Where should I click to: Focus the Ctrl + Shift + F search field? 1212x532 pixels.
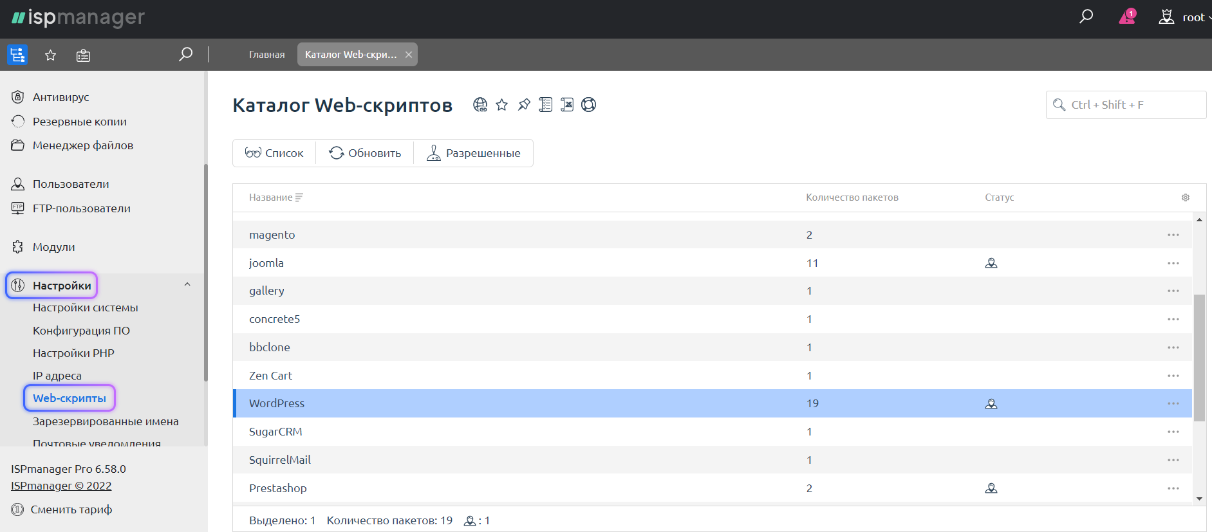coord(1126,105)
